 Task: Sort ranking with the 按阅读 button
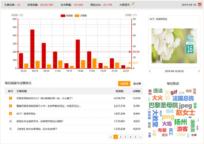click(x=124, y=84)
